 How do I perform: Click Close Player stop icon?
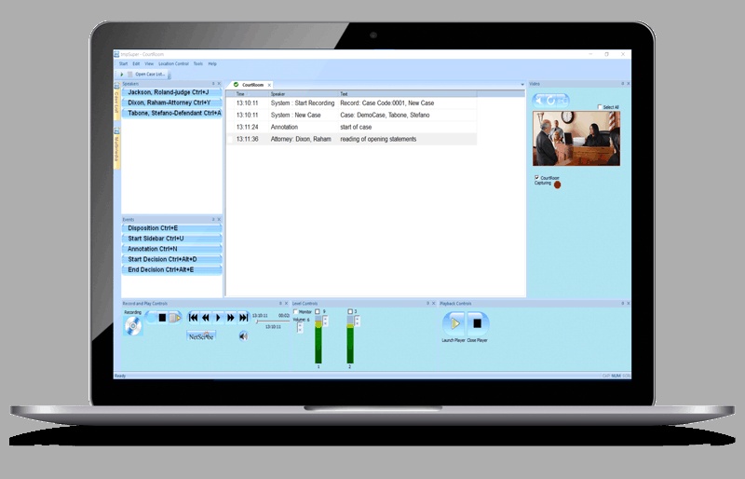(477, 323)
